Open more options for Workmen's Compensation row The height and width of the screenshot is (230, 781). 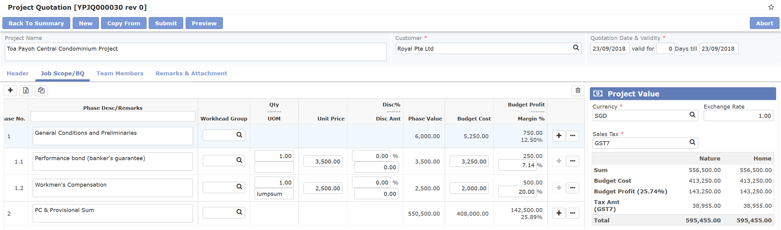[572, 188]
